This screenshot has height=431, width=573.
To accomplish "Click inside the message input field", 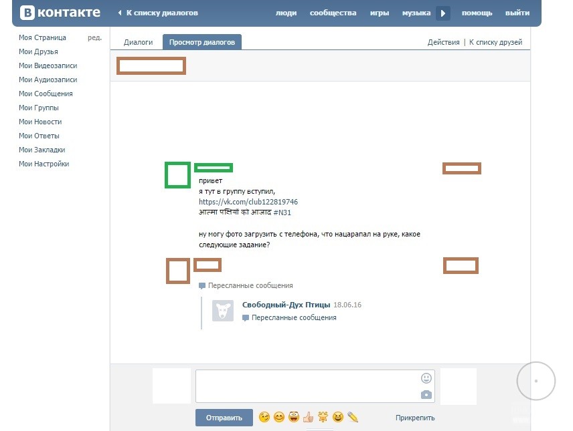I will click(x=308, y=386).
